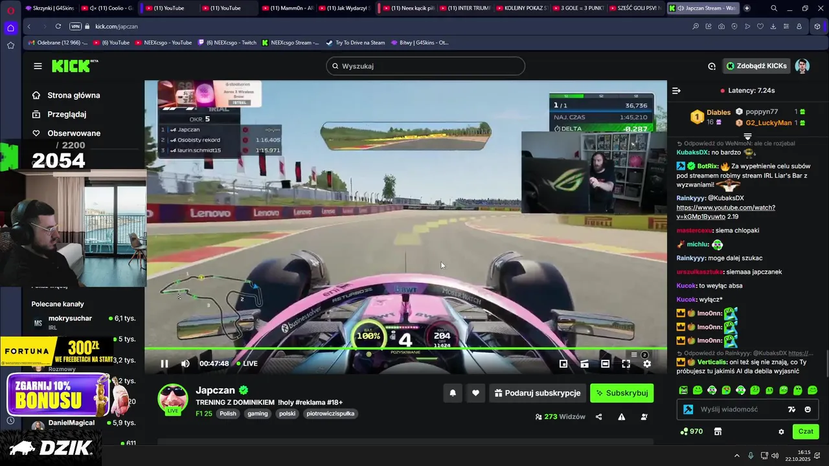829x466 pixels.
Task: Open NEEXcsgo - Twitch bookmark
Action: (225, 43)
